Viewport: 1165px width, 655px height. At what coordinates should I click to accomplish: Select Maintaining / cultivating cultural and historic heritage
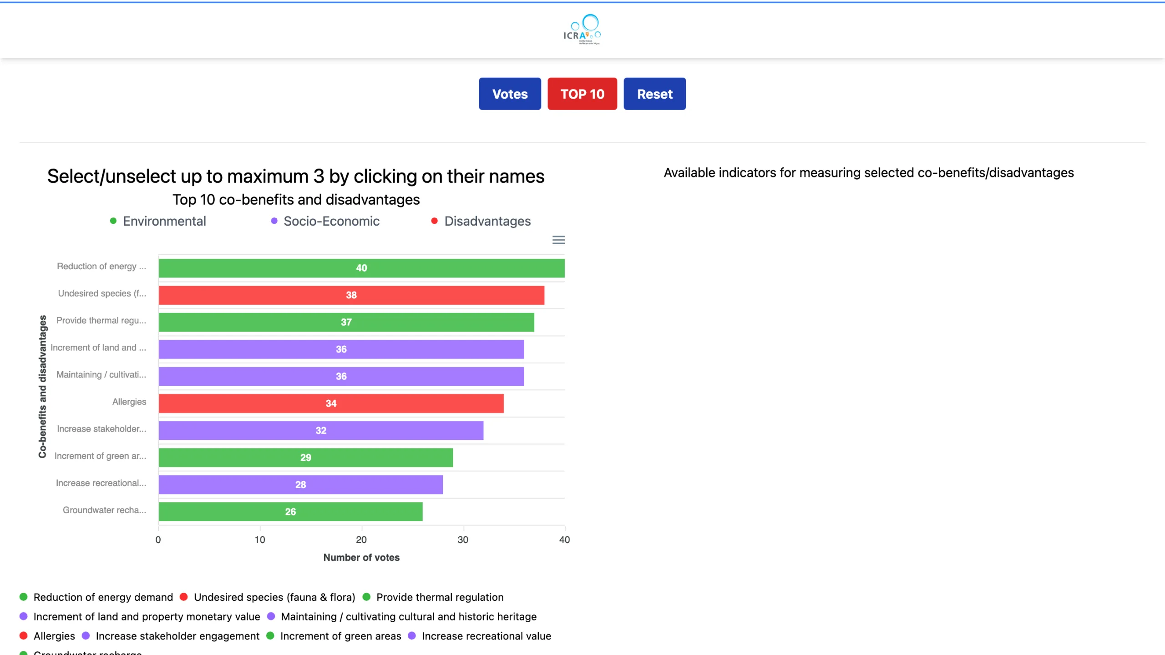coord(409,616)
